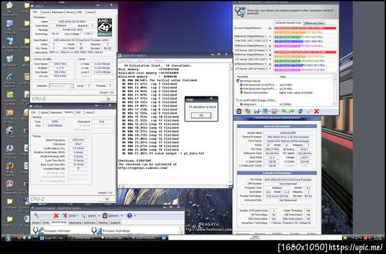Click the Super PI horizontal scrollbar
Viewport: 386px width, 254px height.
point(174,186)
